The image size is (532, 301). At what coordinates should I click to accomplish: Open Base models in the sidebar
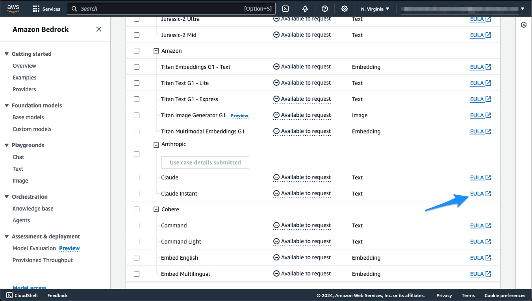(x=28, y=117)
